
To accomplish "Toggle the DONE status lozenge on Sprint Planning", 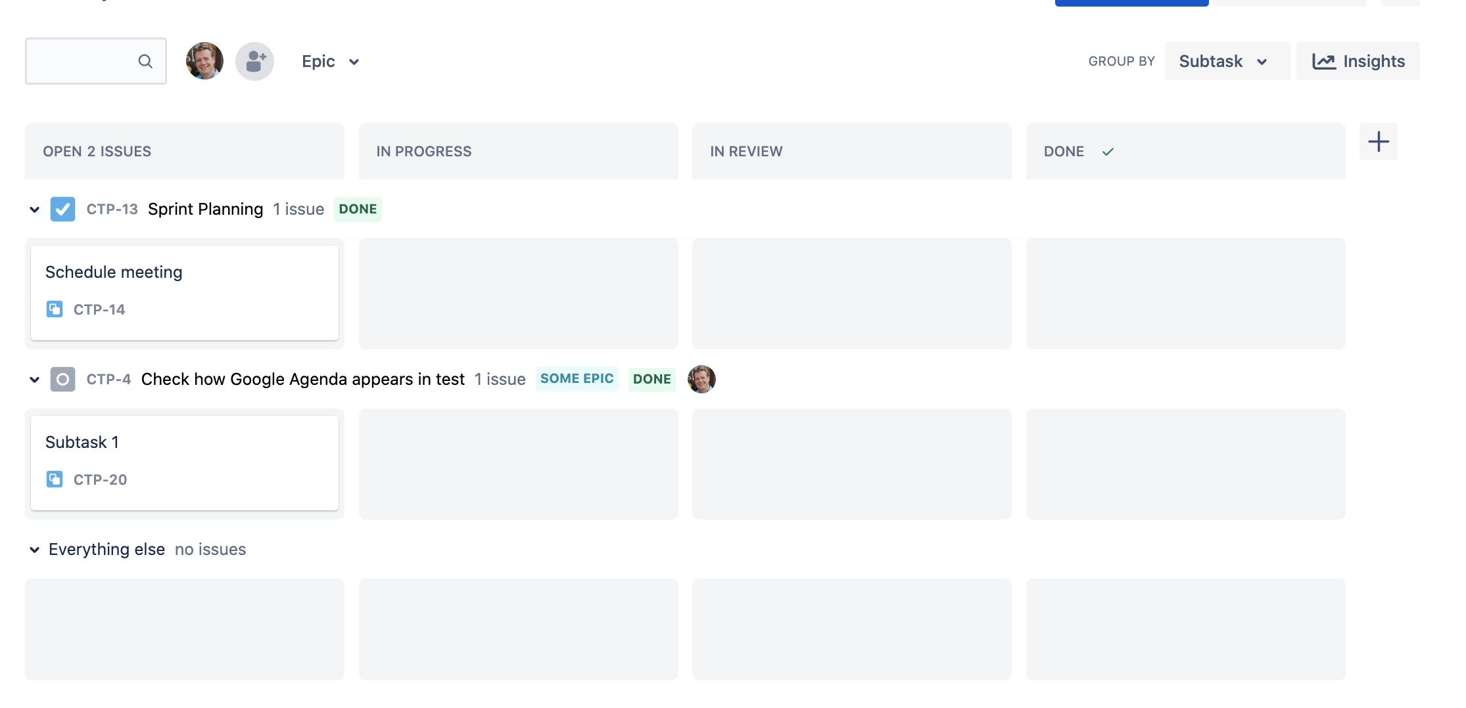I will point(358,209).
